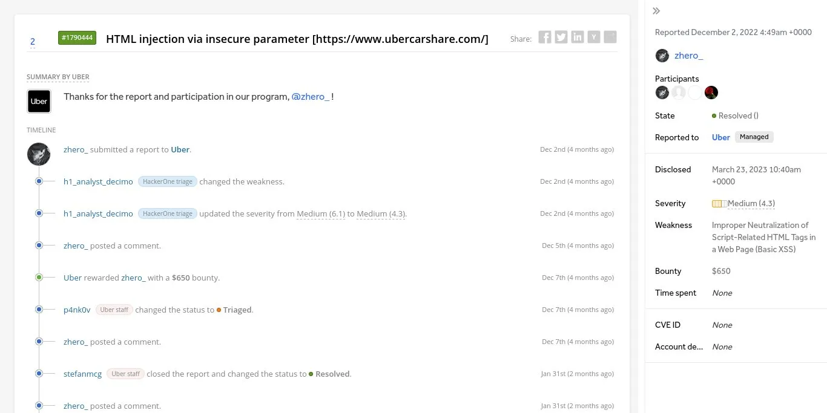Click Medium (6.1) previous severity text

(x=320, y=213)
